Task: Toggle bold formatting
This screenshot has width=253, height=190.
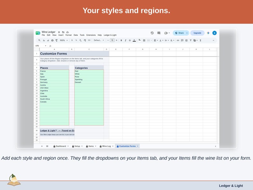Action: point(121,40)
